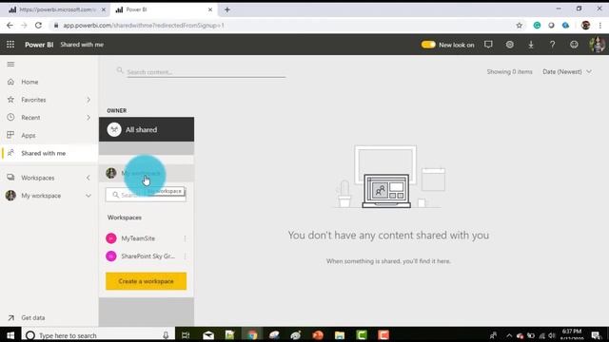Open the MyTeamSite workspace

tap(138, 238)
